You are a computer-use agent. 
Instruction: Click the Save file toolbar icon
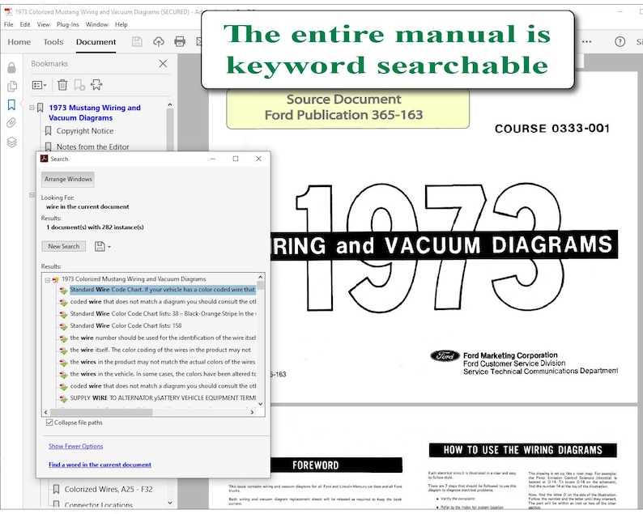click(137, 42)
